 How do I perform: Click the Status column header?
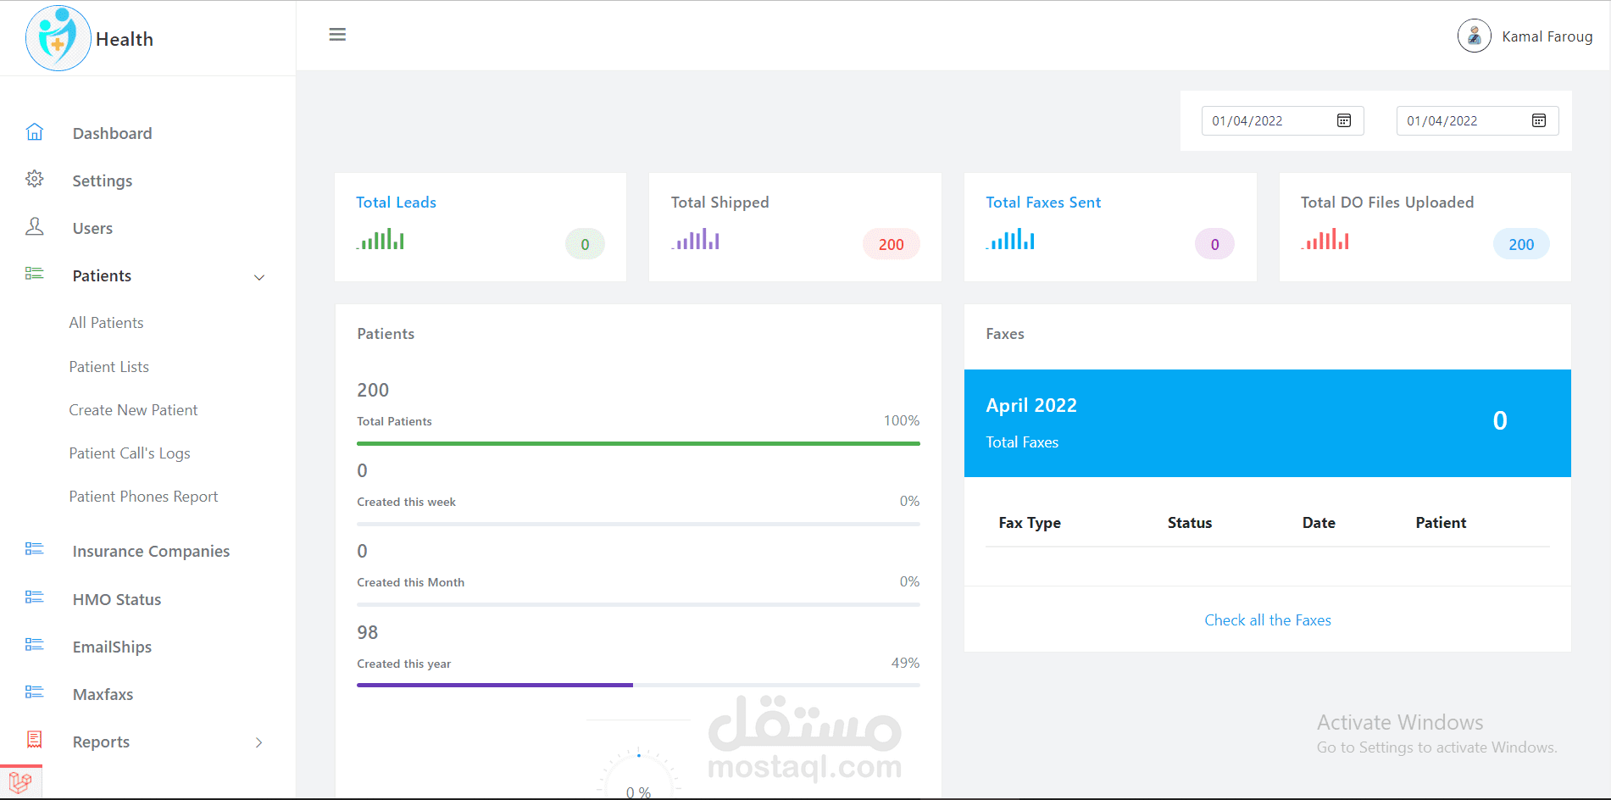tap(1190, 523)
